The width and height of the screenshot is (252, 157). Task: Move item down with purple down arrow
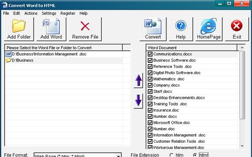pyautogui.click(x=138, y=101)
